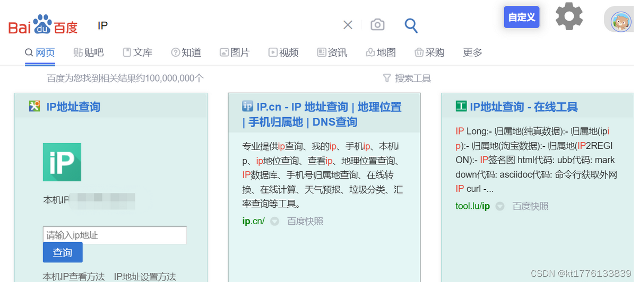Open 百度快照 for tool.lu result

[x=530, y=206]
